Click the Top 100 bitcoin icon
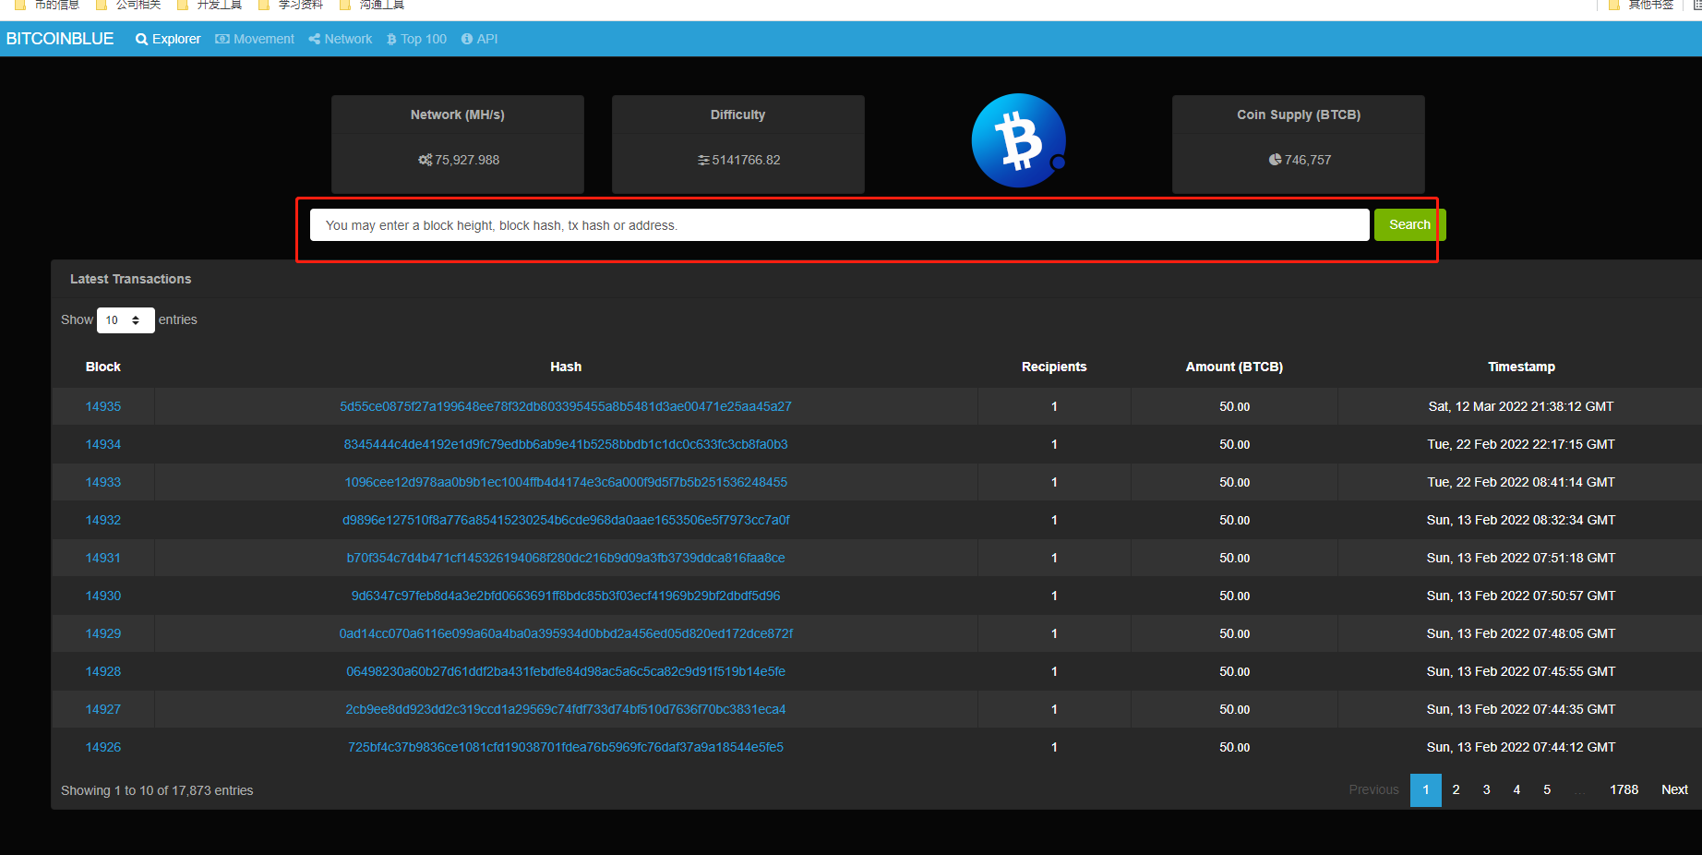Screen dimensions: 1702x855 pyautogui.click(x=391, y=40)
